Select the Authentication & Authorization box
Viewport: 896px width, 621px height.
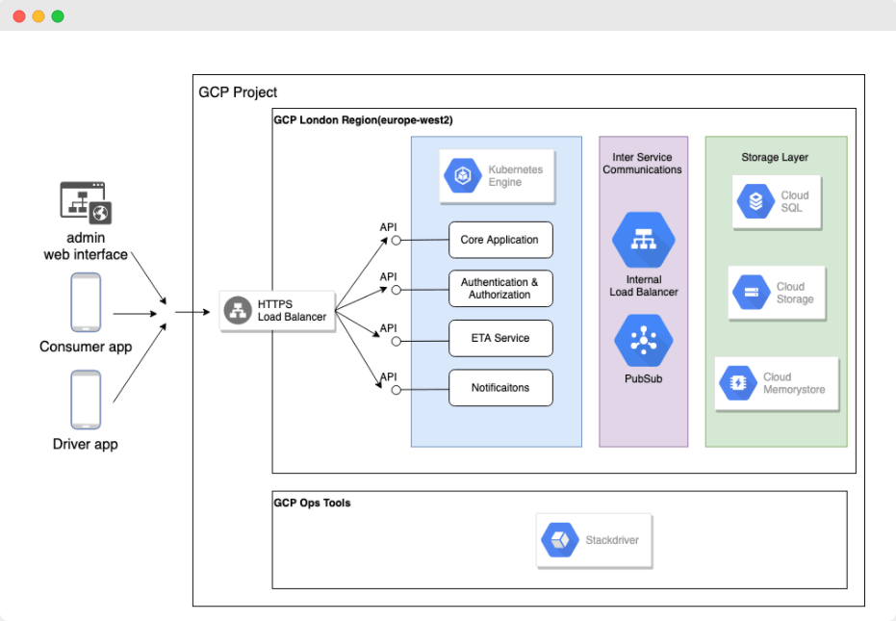click(500, 289)
